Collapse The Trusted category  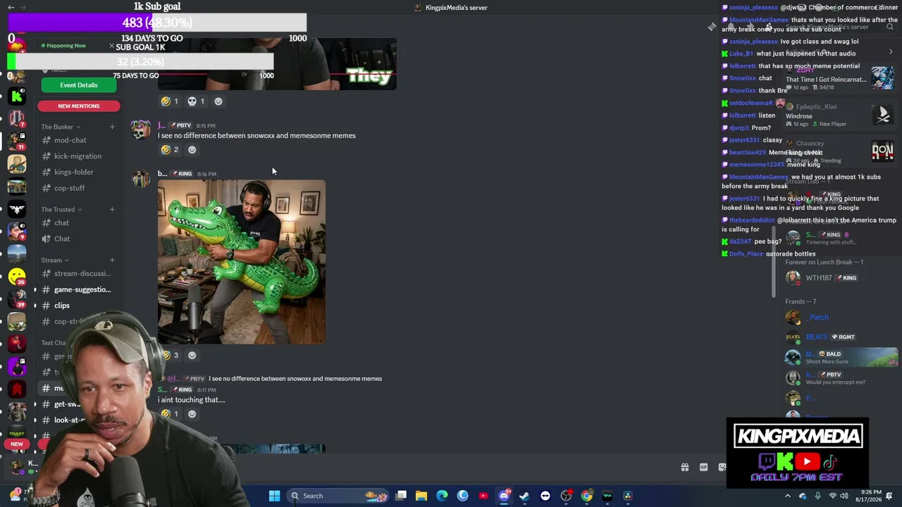61,209
